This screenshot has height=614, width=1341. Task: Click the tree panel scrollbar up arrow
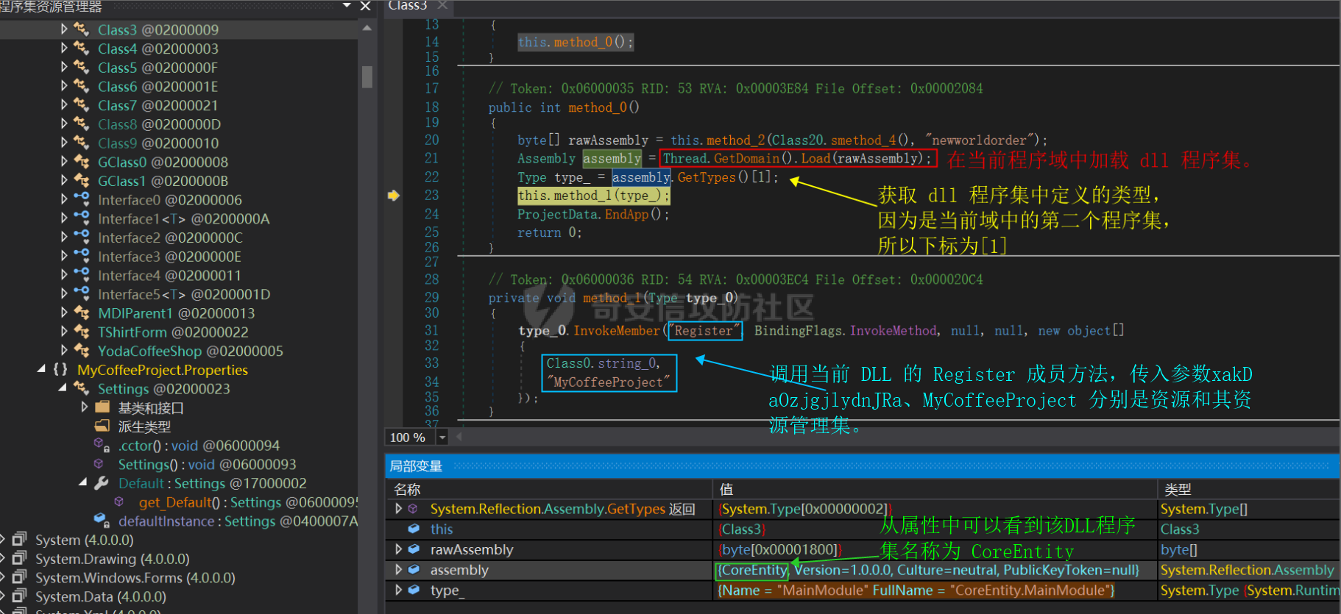(x=367, y=28)
